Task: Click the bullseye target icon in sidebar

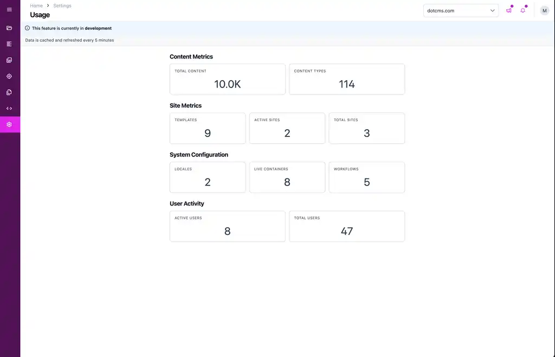Action: 9,76
